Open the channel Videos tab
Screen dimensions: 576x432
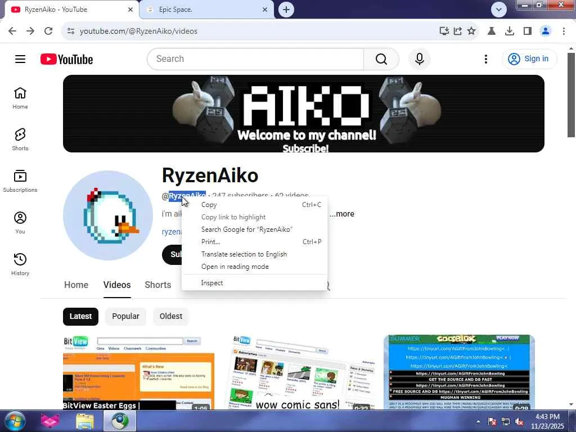click(x=117, y=285)
